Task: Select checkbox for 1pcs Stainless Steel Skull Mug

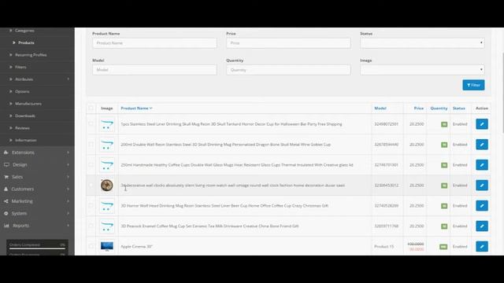Action: (x=91, y=124)
